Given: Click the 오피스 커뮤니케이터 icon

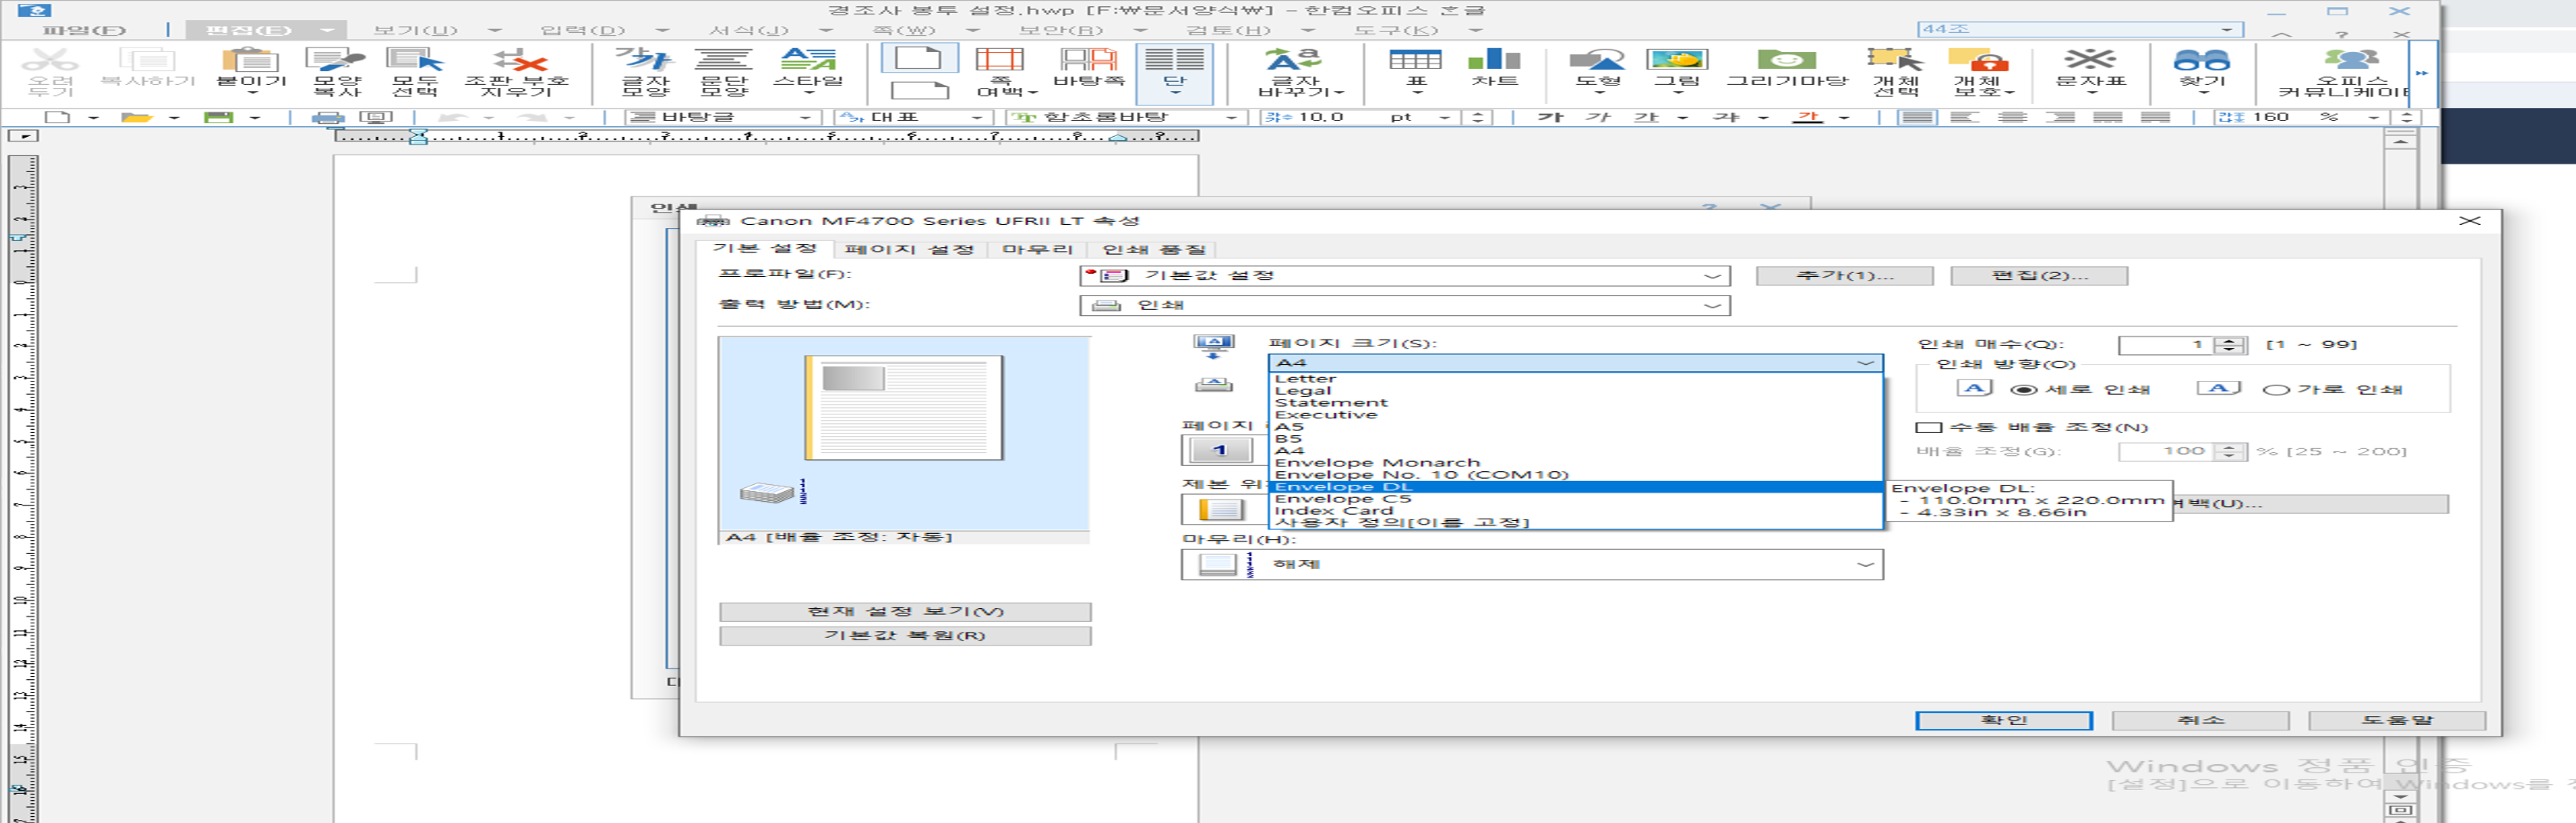Looking at the screenshot, I should click(x=2350, y=60).
